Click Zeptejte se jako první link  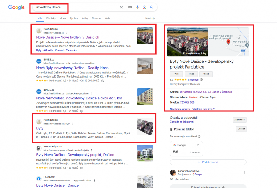coord(182,122)
